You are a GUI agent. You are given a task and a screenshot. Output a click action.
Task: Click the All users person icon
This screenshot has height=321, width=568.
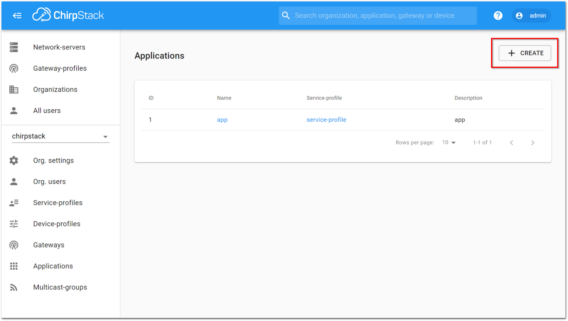point(14,111)
